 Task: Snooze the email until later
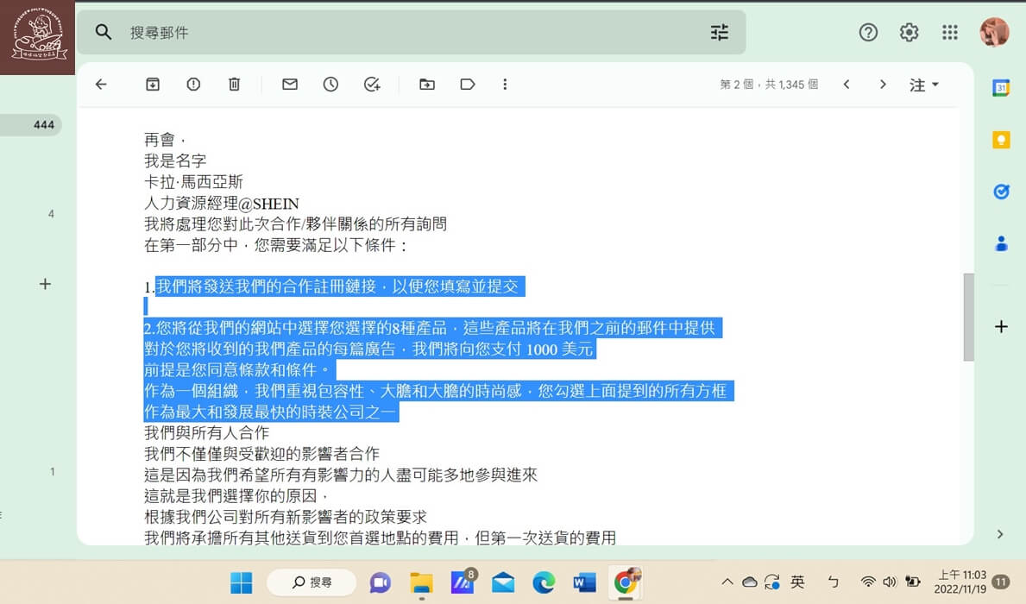coord(330,85)
